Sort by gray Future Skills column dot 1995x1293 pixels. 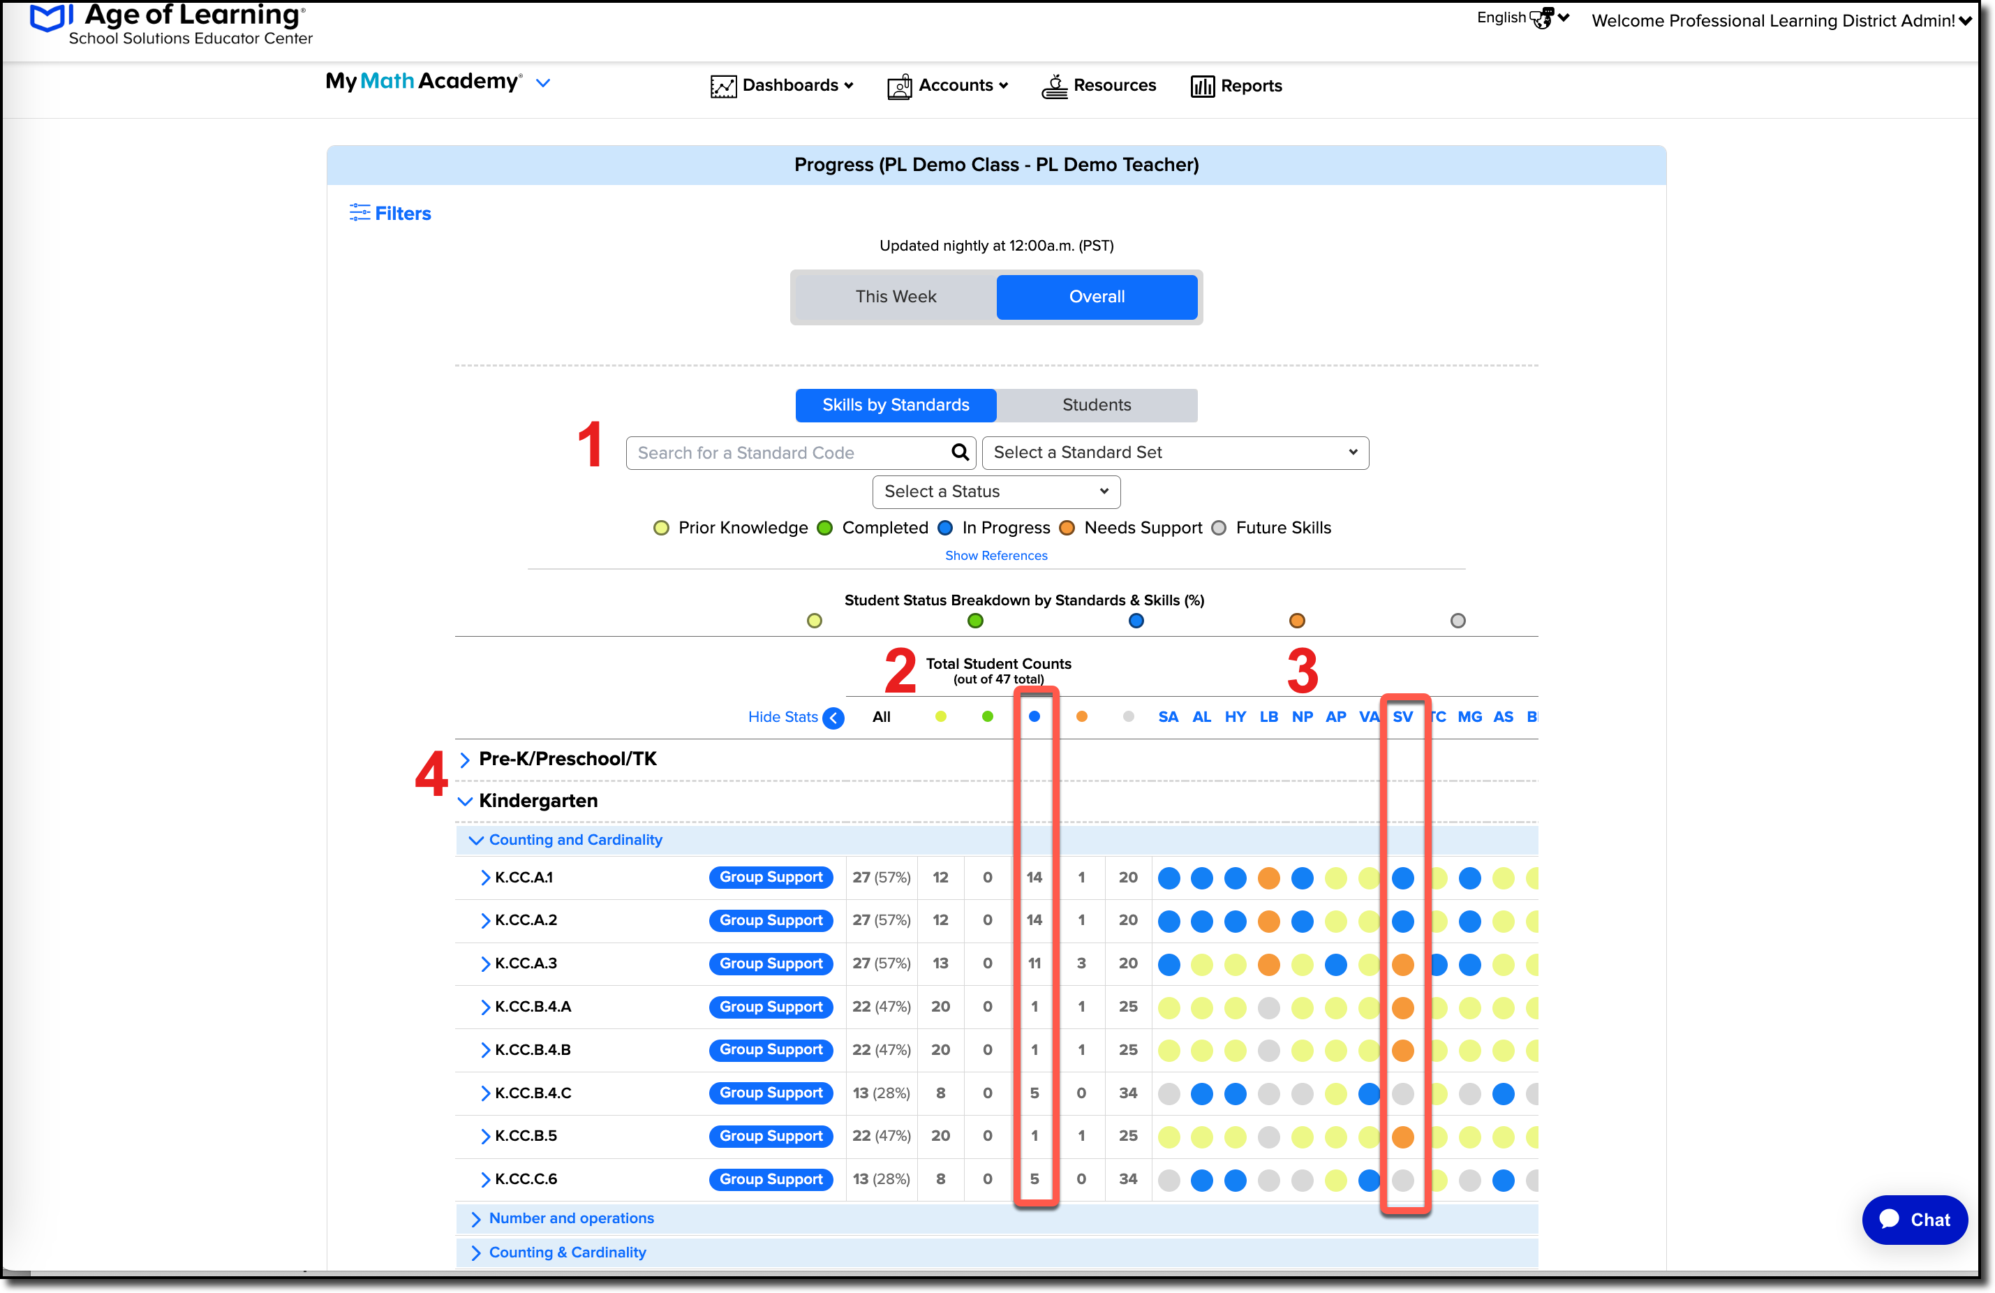[x=1129, y=717]
